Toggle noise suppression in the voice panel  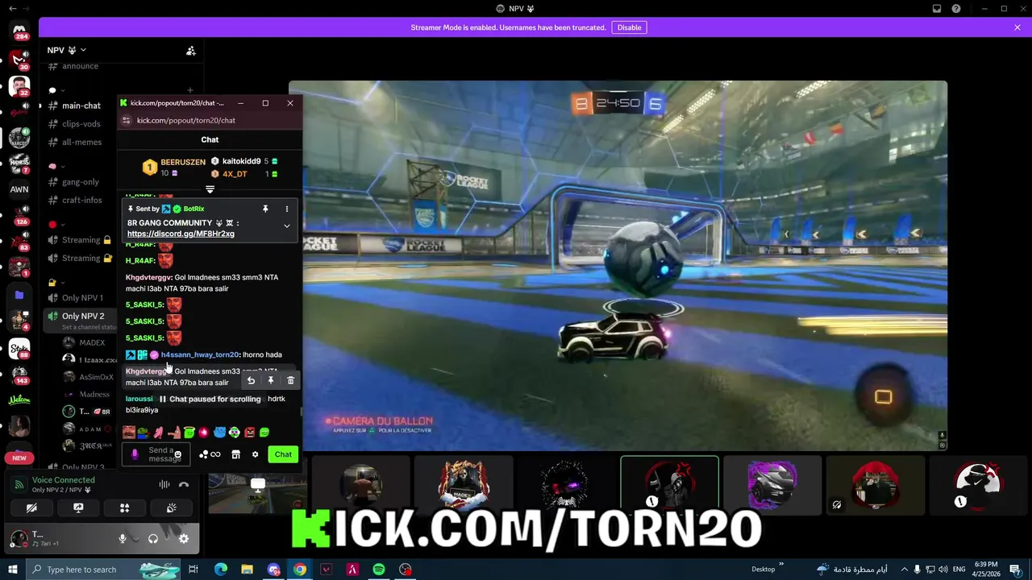[x=164, y=484]
